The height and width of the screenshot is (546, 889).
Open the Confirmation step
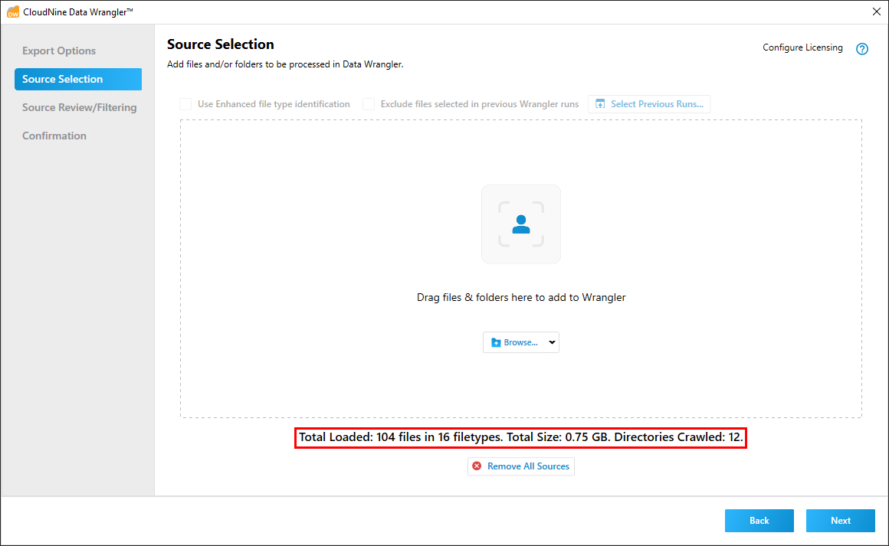[54, 136]
